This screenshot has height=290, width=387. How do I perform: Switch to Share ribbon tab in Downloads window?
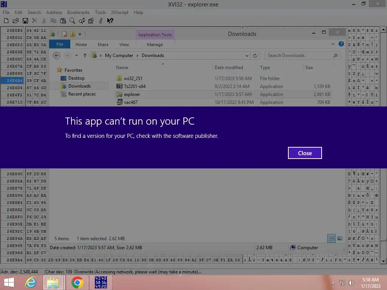[103, 45]
